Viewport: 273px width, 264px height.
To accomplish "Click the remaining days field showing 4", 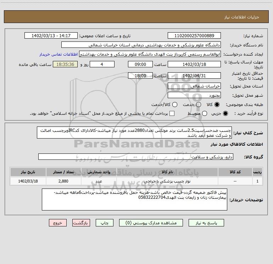I will pyautogui.click(x=102, y=64).
